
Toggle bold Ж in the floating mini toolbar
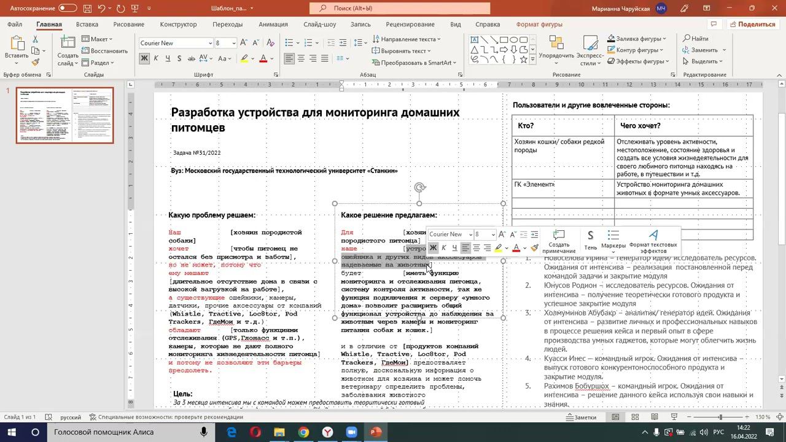pos(433,248)
